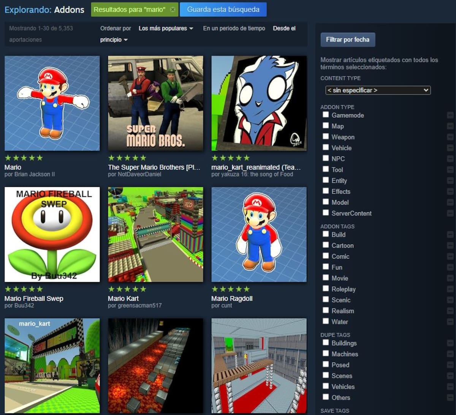
Task: Check the Entity checkbox
Action: [326, 180]
